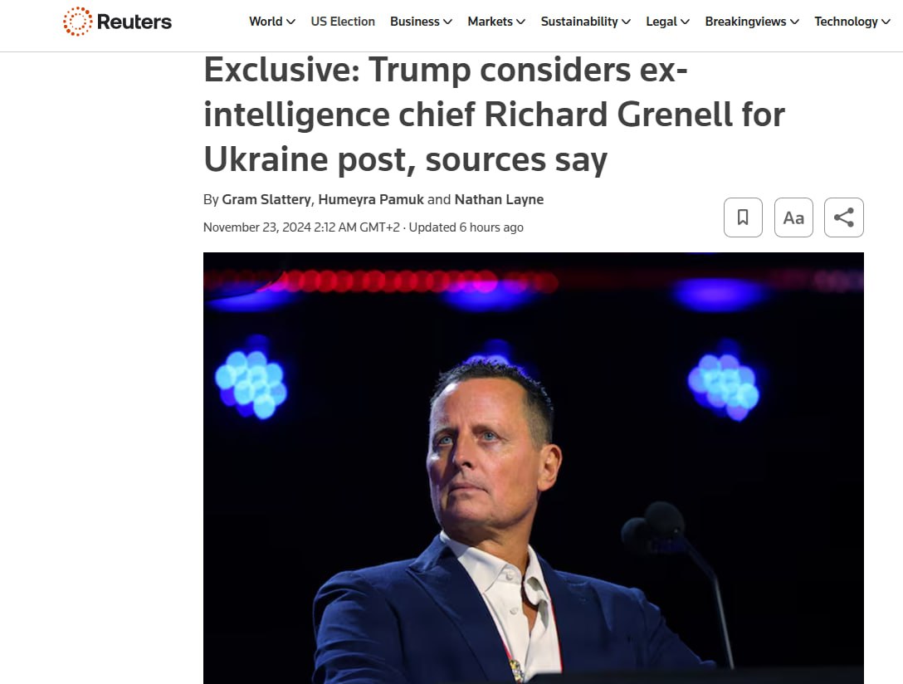Open the Legal dropdown menu

tap(667, 22)
